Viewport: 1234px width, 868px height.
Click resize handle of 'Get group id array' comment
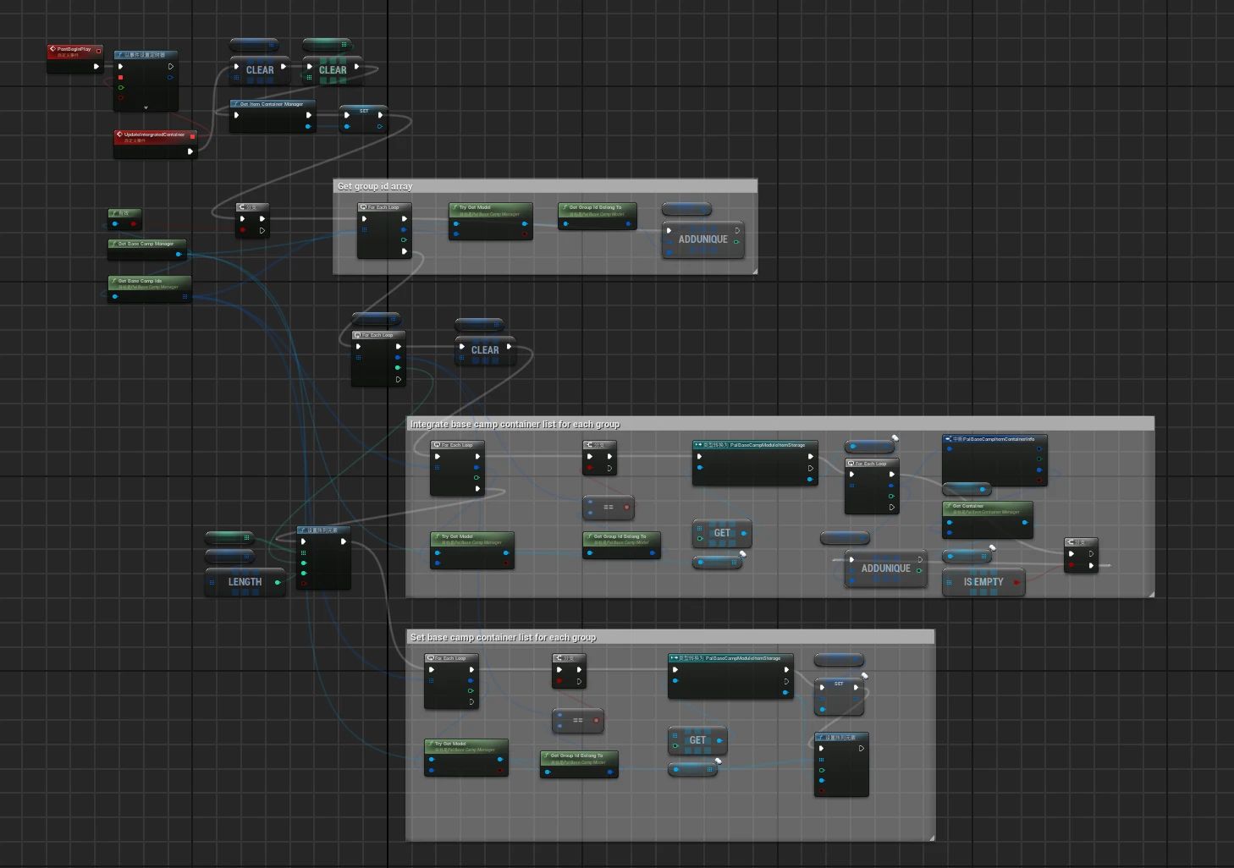pyautogui.click(x=754, y=271)
